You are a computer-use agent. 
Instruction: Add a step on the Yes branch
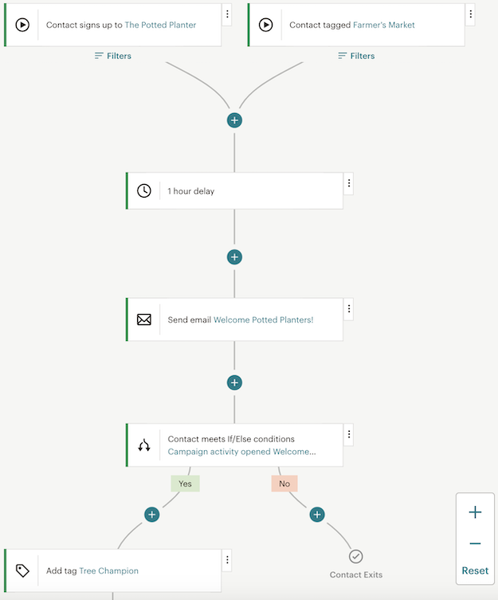click(152, 515)
